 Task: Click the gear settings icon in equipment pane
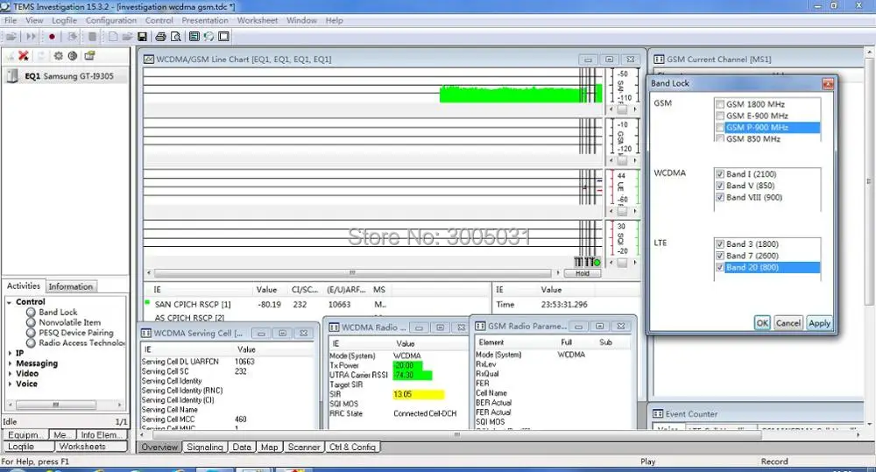click(58, 56)
